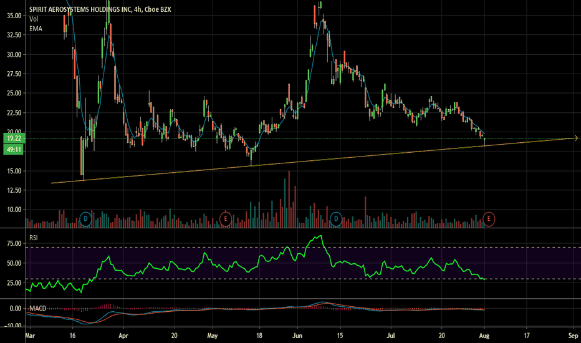Click the green 19.22 current price tag

coord(14,138)
